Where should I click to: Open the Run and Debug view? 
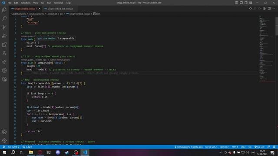4,36
